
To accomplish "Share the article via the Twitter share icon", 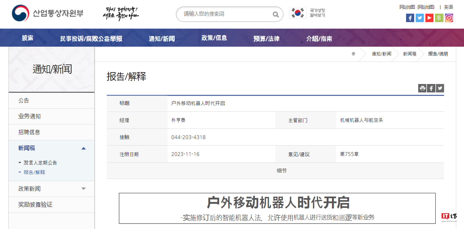I will click(x=440, y=88).
